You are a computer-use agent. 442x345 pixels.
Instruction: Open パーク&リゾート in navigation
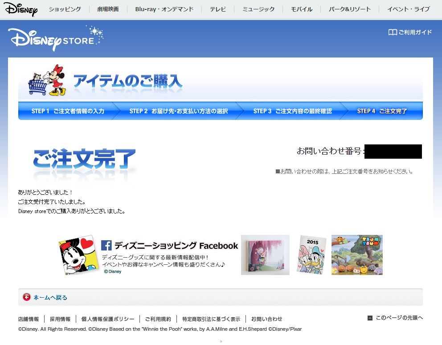point(349,9)
